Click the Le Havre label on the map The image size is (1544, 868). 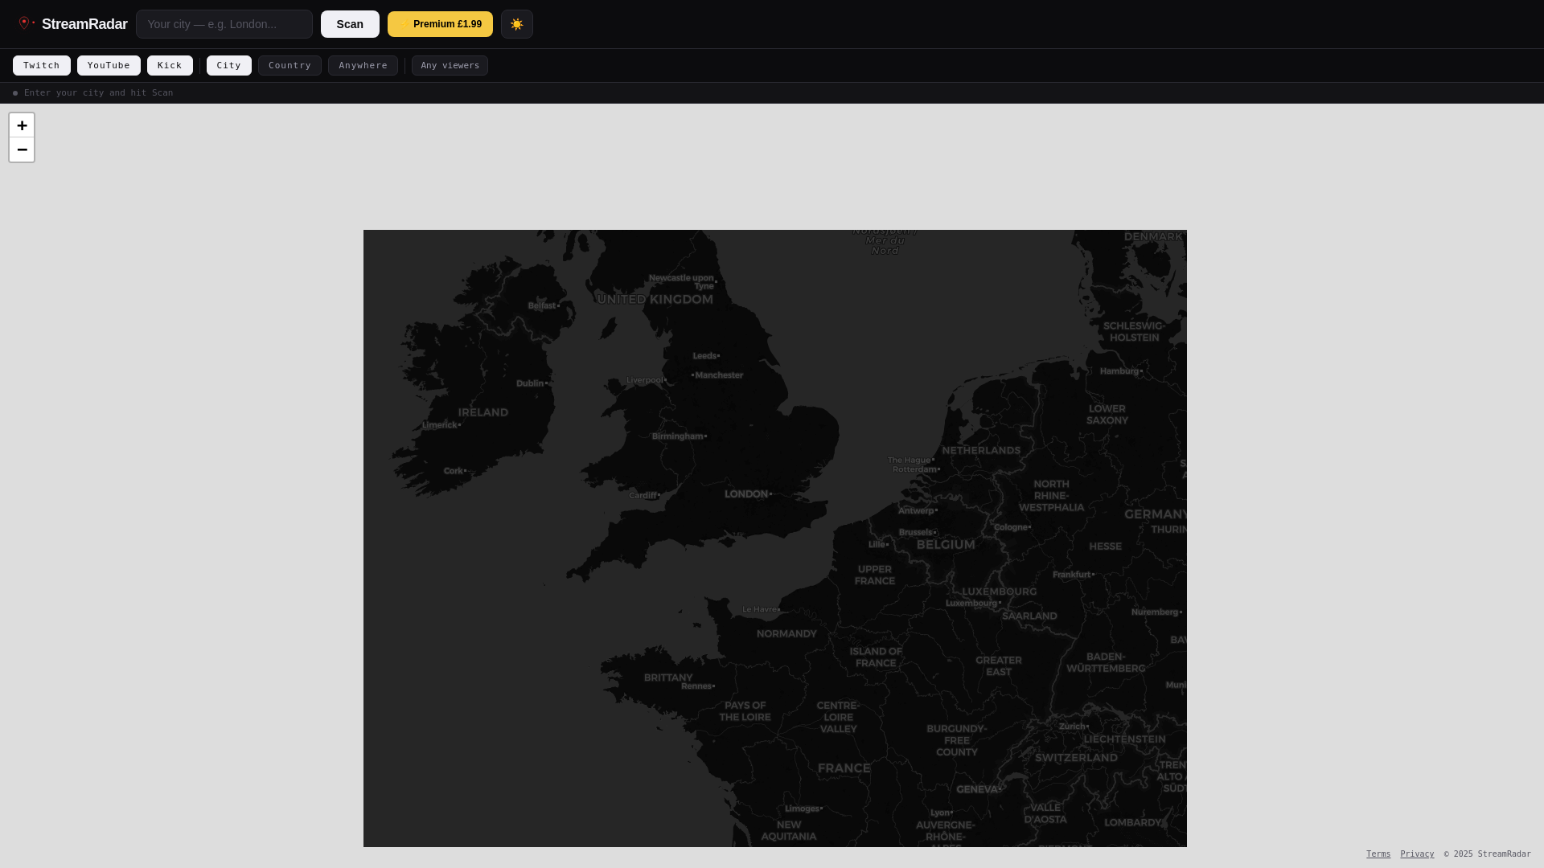759,609
